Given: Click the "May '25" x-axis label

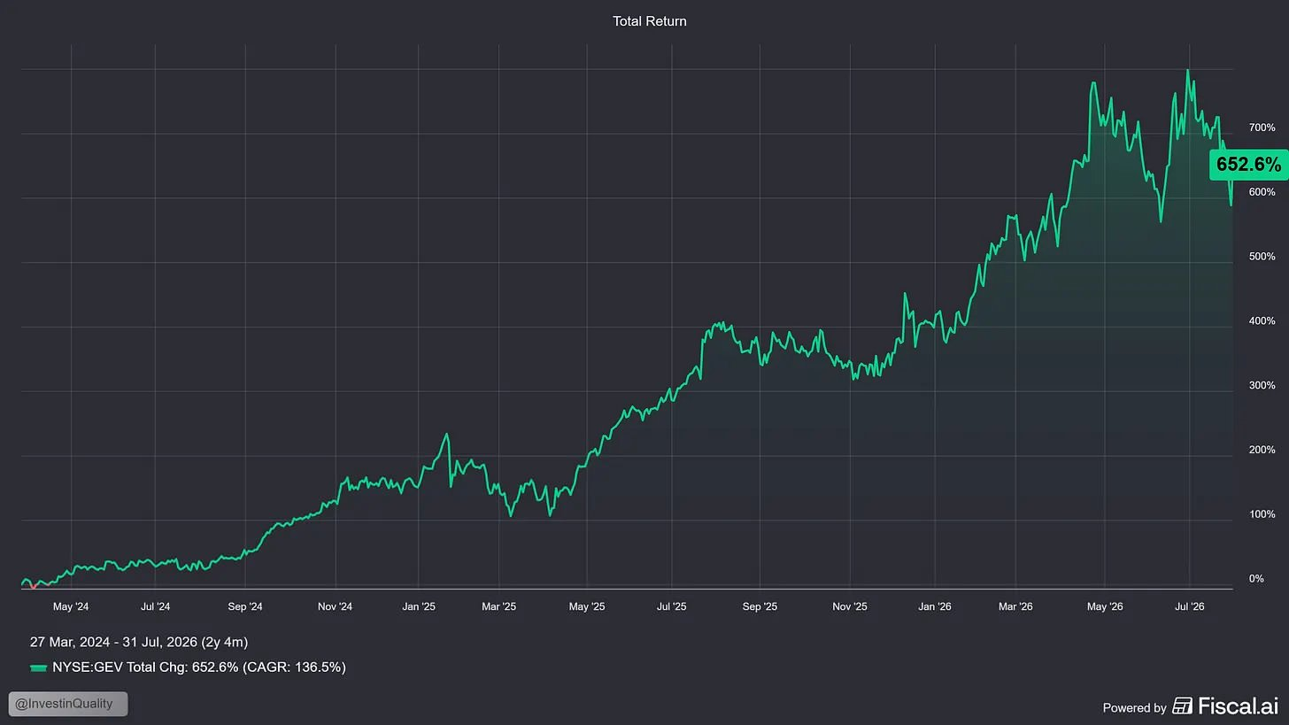Looking at the screenshot, I should 586,606.
